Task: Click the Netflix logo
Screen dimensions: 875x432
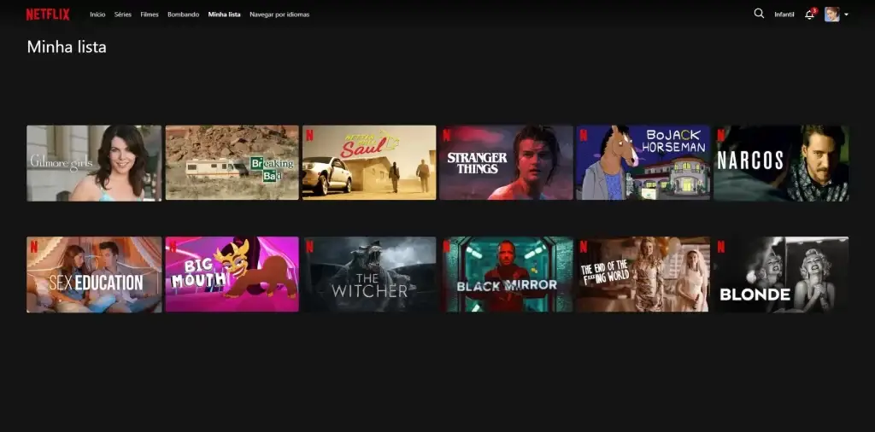Action: click(48, 15)
